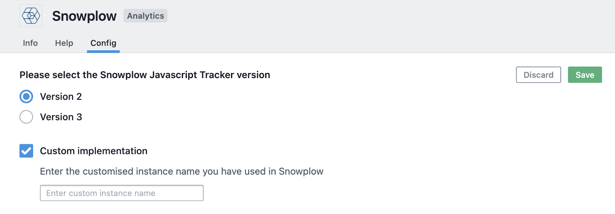Click the Javascript Tracker version heading

145,75
